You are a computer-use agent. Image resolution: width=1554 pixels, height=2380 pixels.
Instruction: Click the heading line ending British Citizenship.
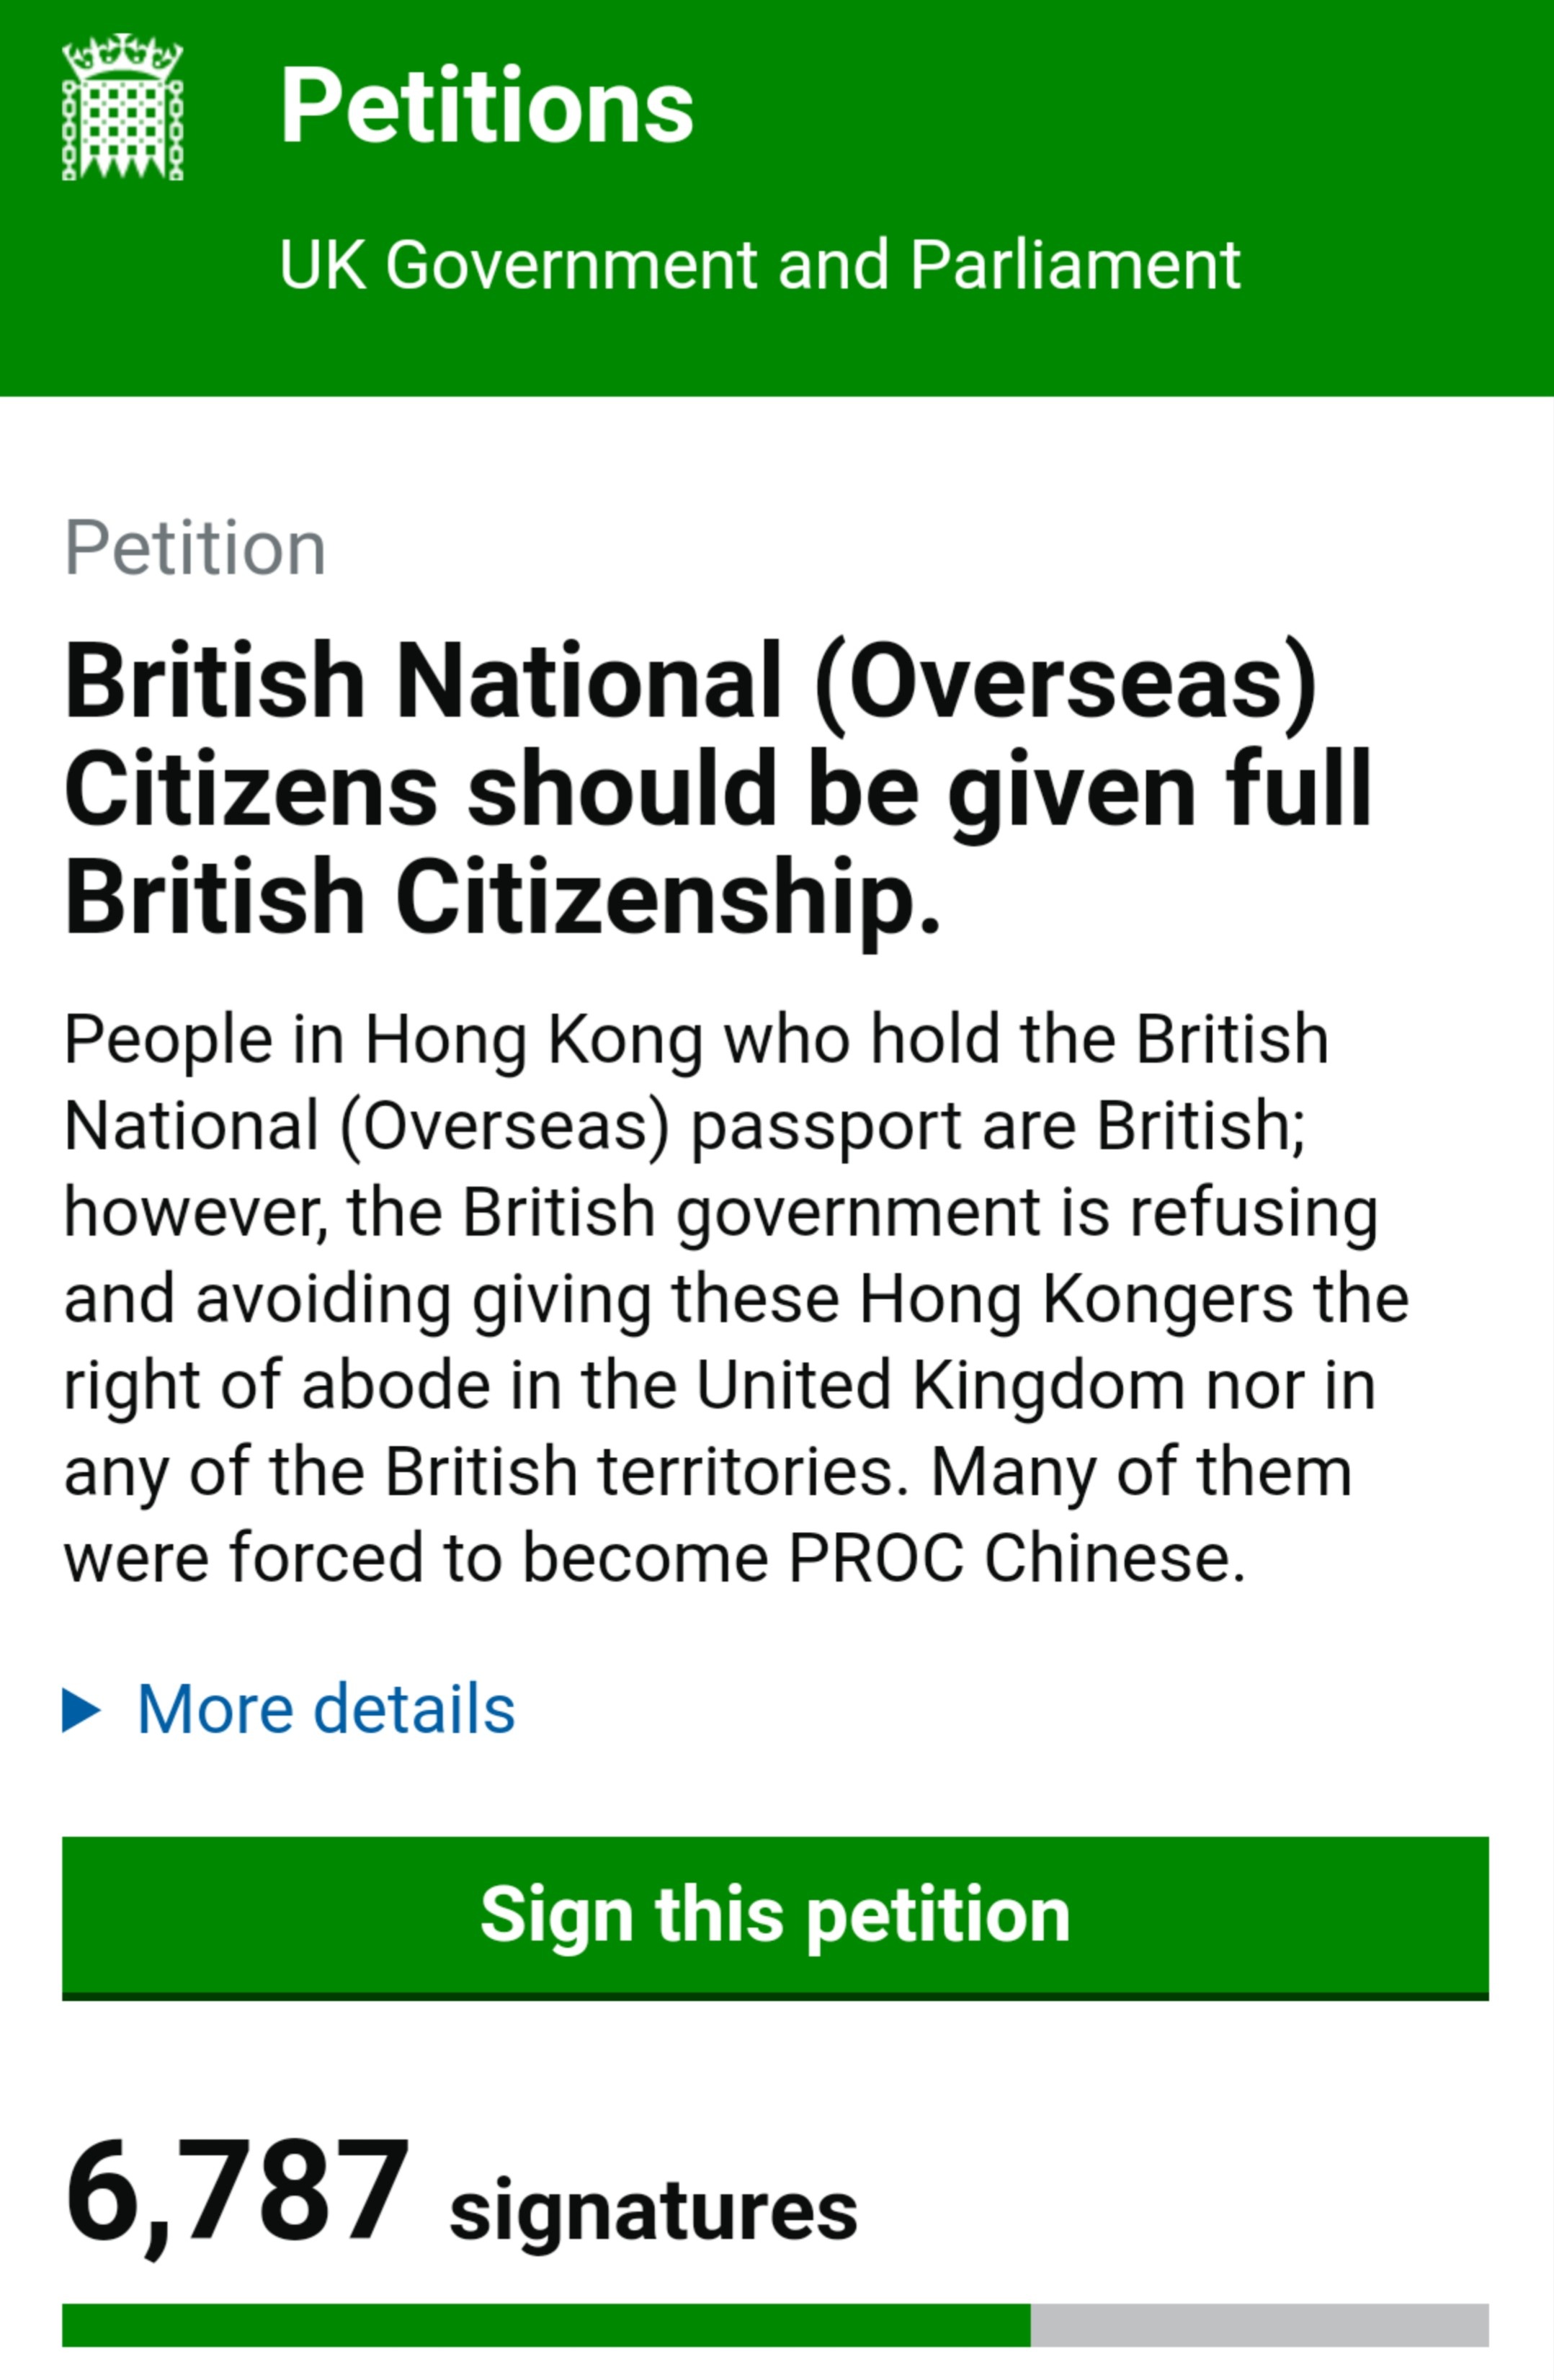pos(503,897)
